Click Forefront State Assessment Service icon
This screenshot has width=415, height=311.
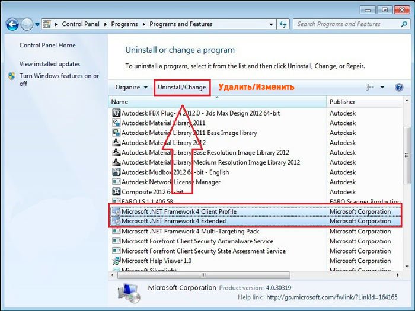tap(116, 251)
